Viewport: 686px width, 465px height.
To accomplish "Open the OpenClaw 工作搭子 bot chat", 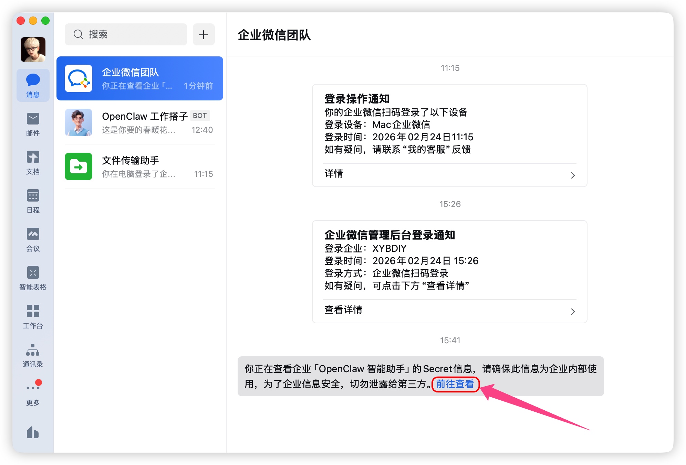I will (x=140, y=123).
